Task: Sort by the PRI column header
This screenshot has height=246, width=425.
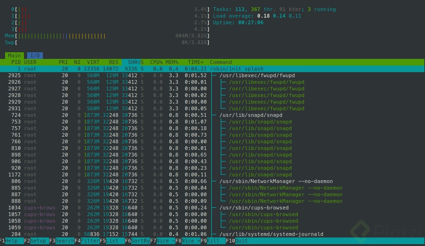Action: [x=63, y=62]
